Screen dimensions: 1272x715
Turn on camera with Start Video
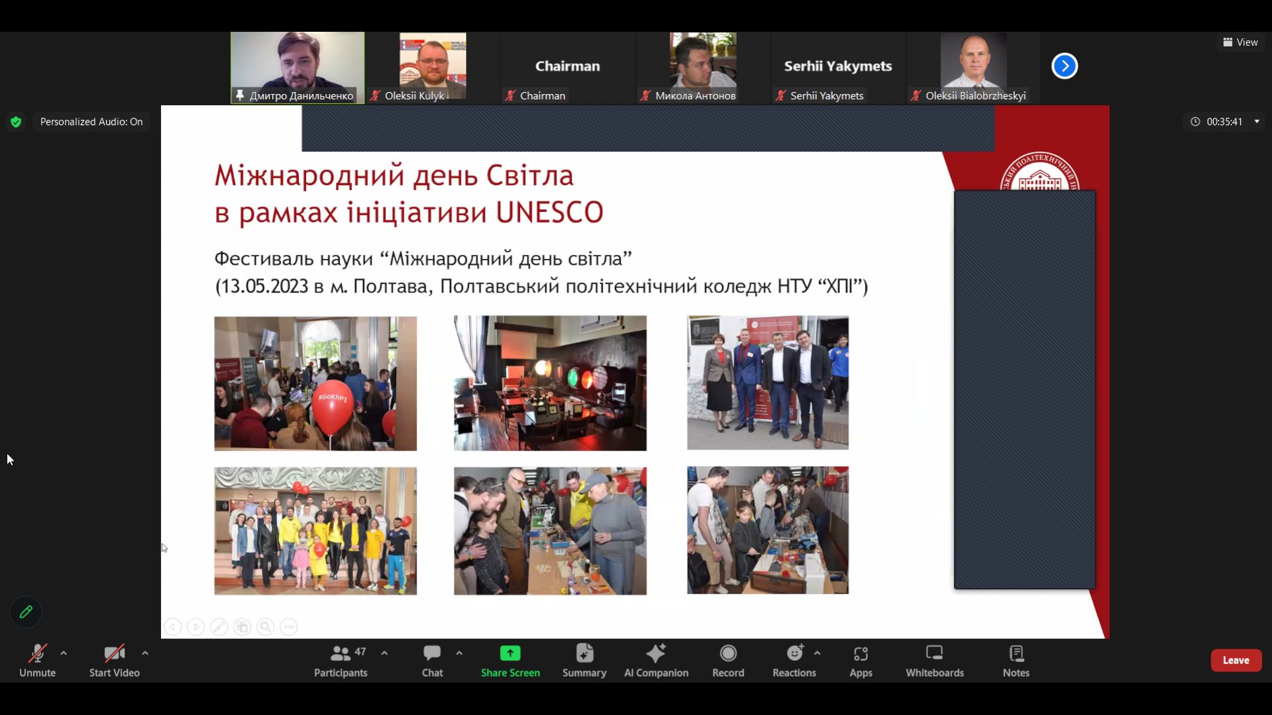point(114,660)
